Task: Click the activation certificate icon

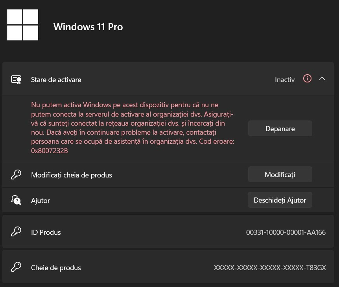Action: tap(16, 80)
